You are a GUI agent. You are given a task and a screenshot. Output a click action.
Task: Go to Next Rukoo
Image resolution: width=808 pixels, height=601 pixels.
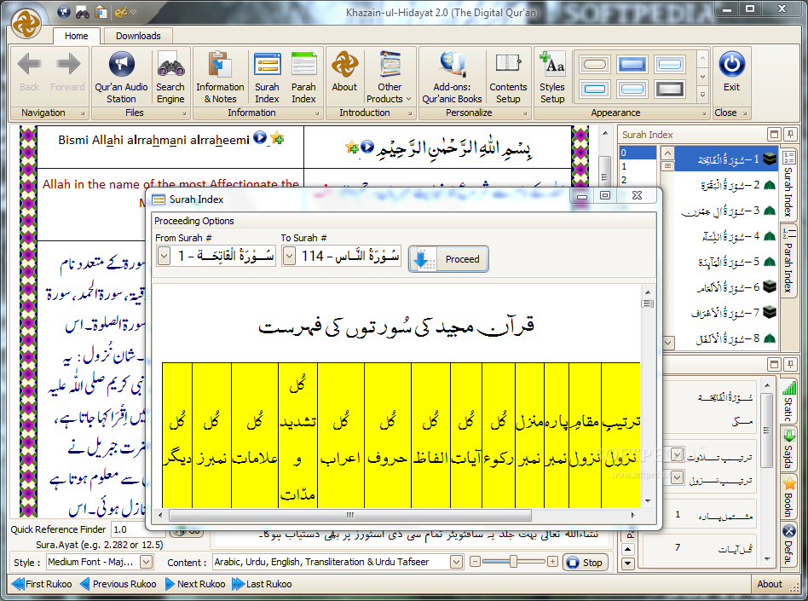tap(195, 584)
